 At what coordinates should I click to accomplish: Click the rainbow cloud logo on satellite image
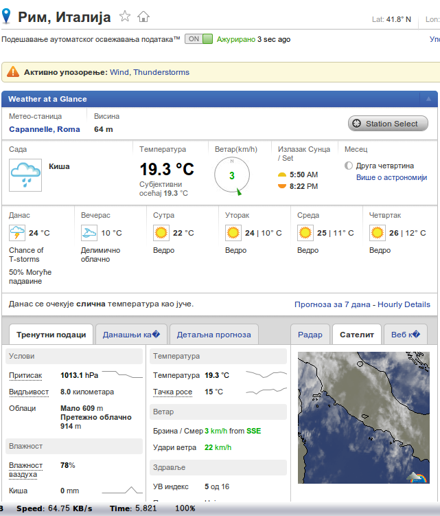(417, 477)
